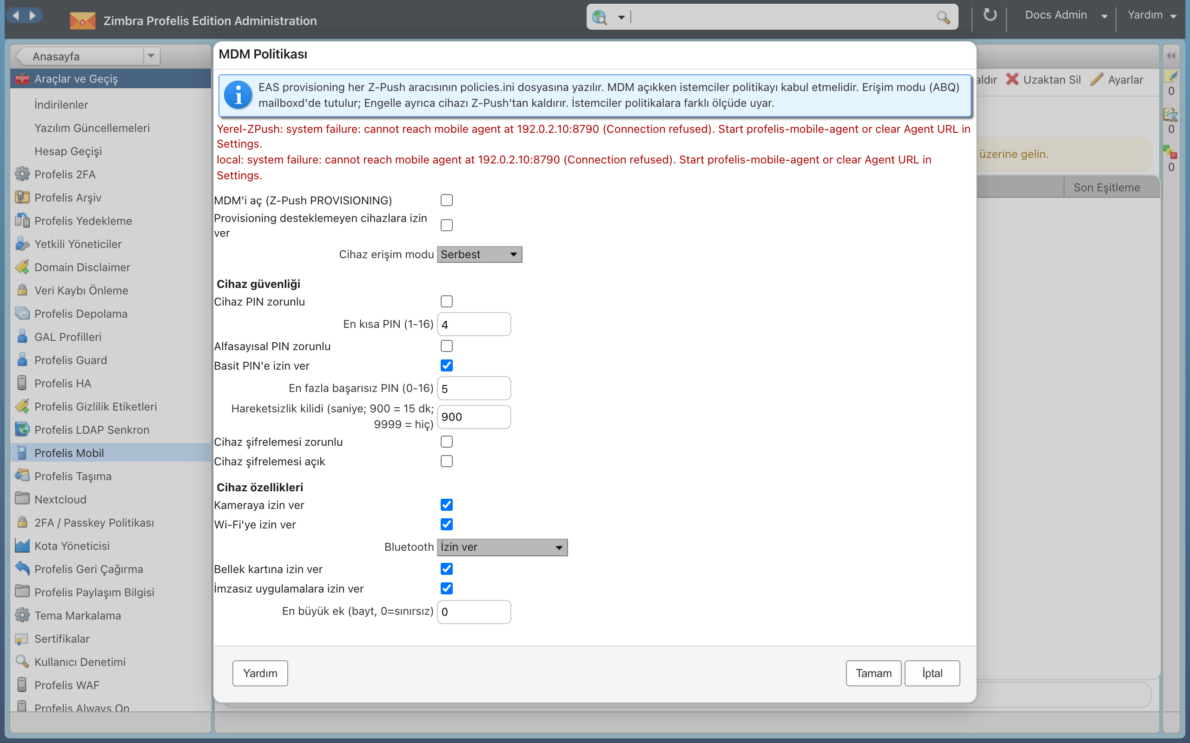Click the İptal button

[932, 673]
